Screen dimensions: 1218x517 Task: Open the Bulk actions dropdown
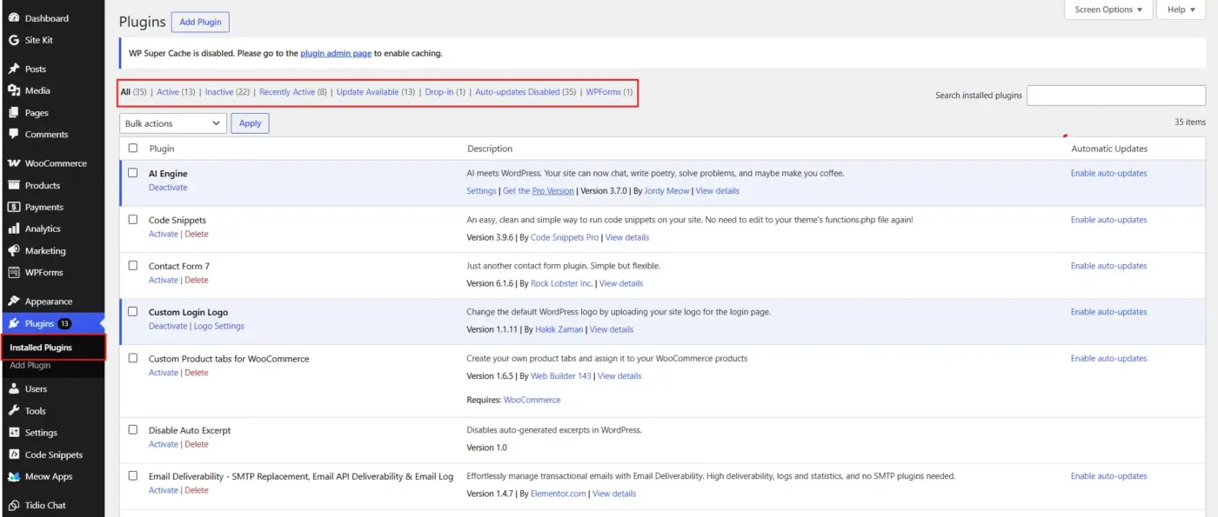coord(173,123)
